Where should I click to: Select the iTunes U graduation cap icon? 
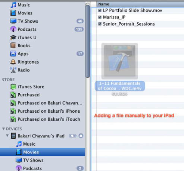click(13, 38)
